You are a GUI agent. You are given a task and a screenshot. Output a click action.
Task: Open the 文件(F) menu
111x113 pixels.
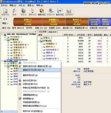click(x=4, y=5)
